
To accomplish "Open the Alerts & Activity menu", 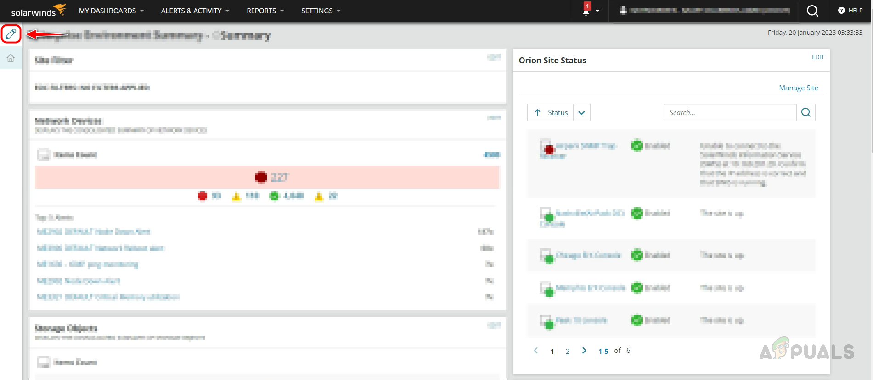I will point(195,11).
